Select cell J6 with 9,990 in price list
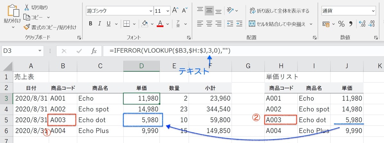 [x=347, y=131]
